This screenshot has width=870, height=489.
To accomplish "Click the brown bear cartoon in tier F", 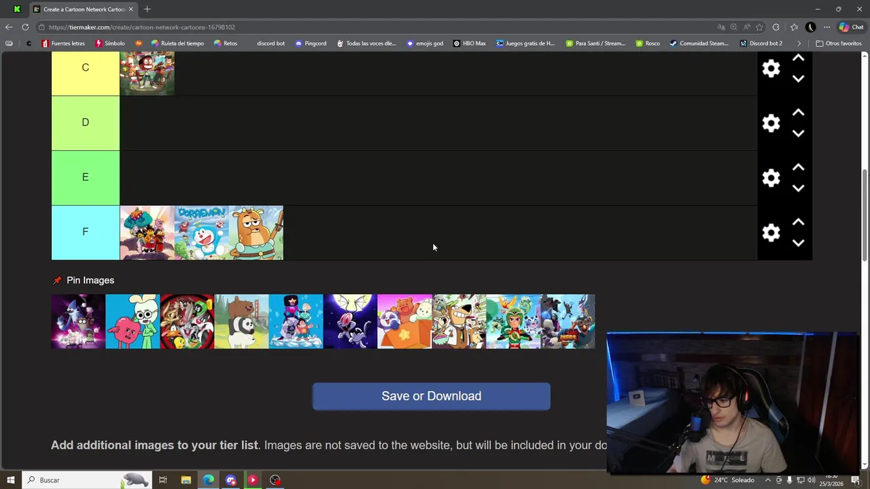I will tap(256, 233).
